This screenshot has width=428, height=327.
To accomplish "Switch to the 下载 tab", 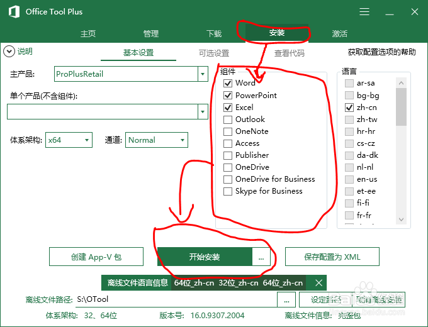I will click(214, 33).
